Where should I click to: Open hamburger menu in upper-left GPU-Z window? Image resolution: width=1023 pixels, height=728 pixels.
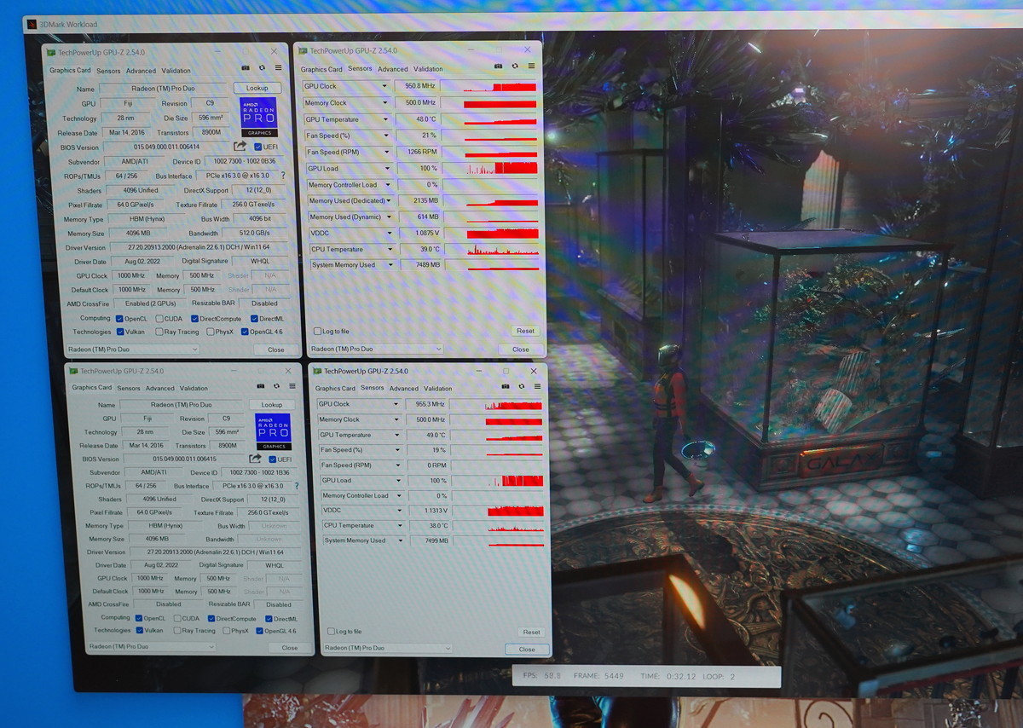point(279,67)
